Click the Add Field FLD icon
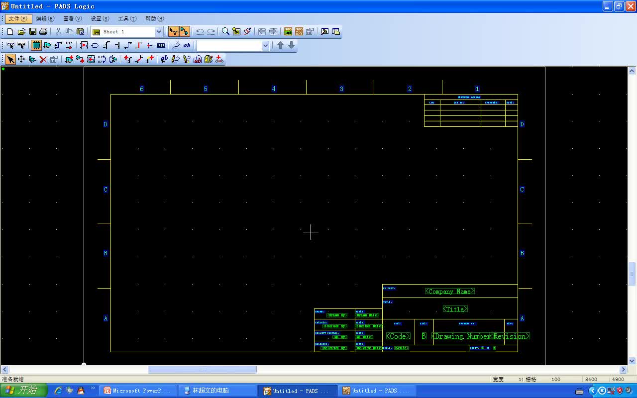The width and height of the screenshot is (637, 398). click(x=219, y=59)
